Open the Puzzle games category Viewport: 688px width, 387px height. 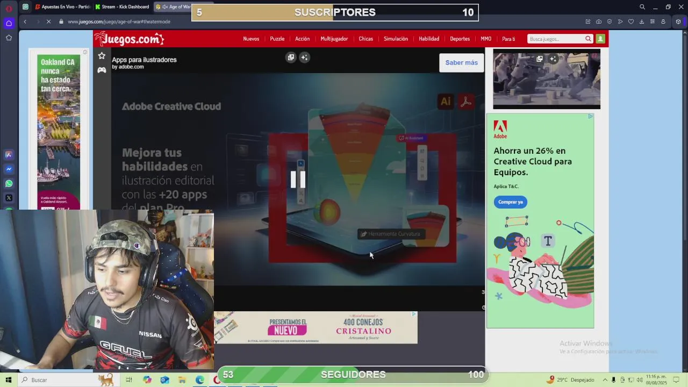point(277,39)
